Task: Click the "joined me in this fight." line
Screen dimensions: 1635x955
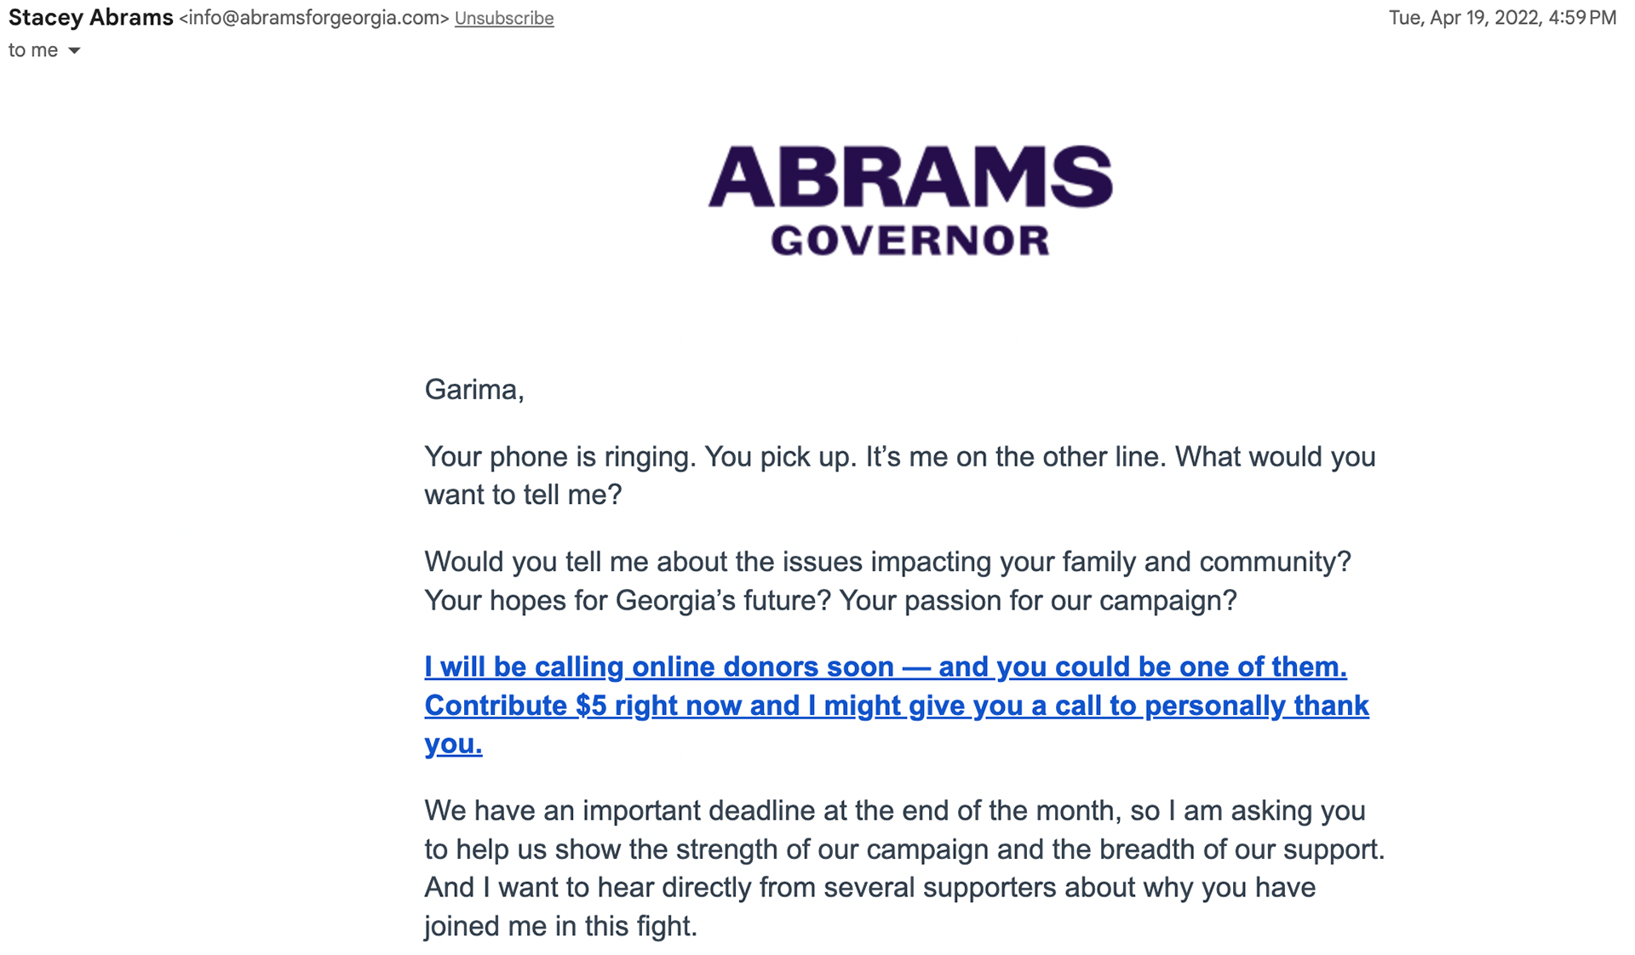Action: pos(560,926)
